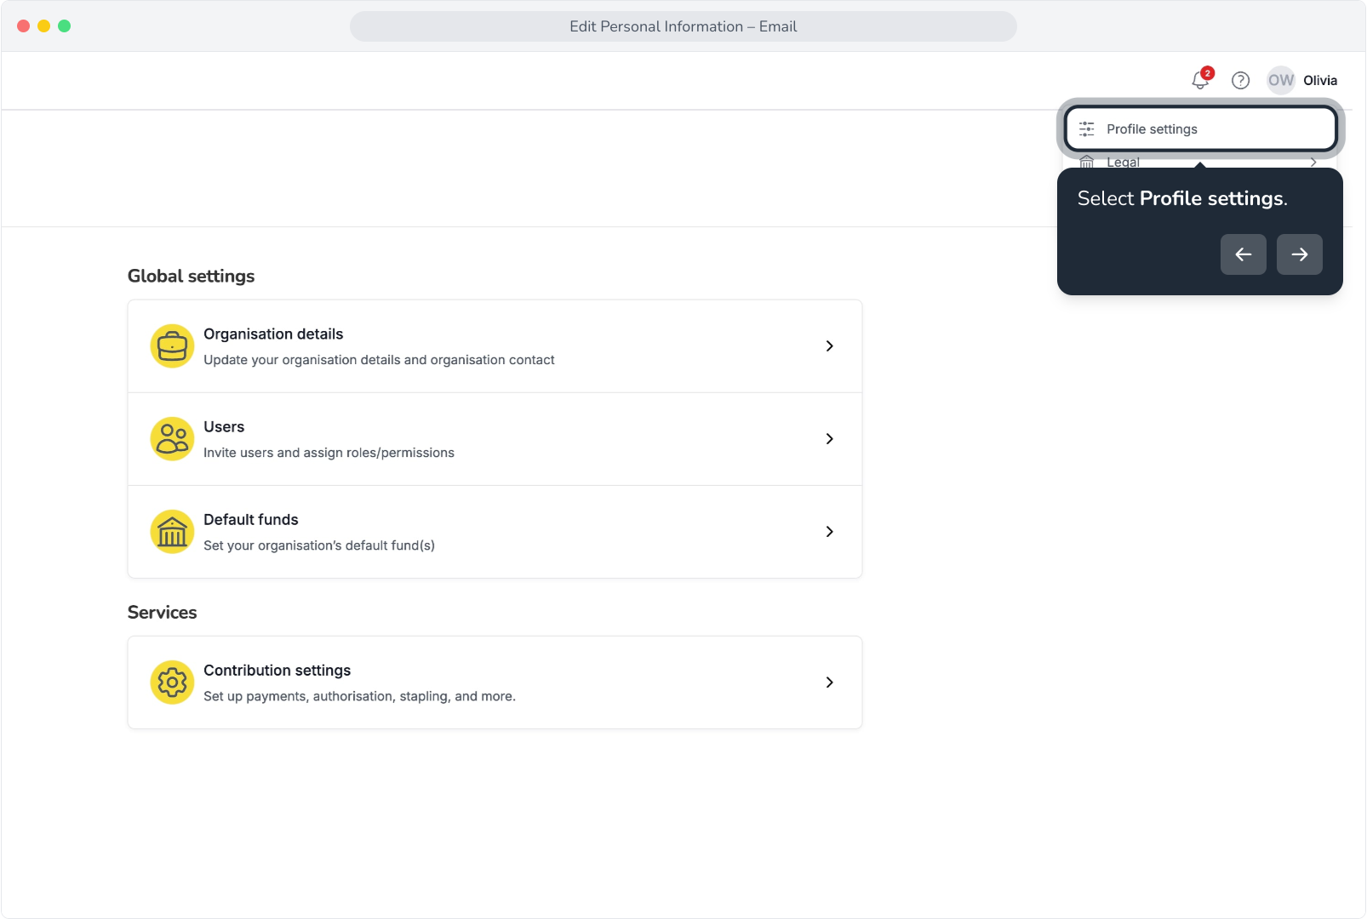Click the help question mark icon
Screen dimensions: 1367x919
click(x=1241, y=80)
